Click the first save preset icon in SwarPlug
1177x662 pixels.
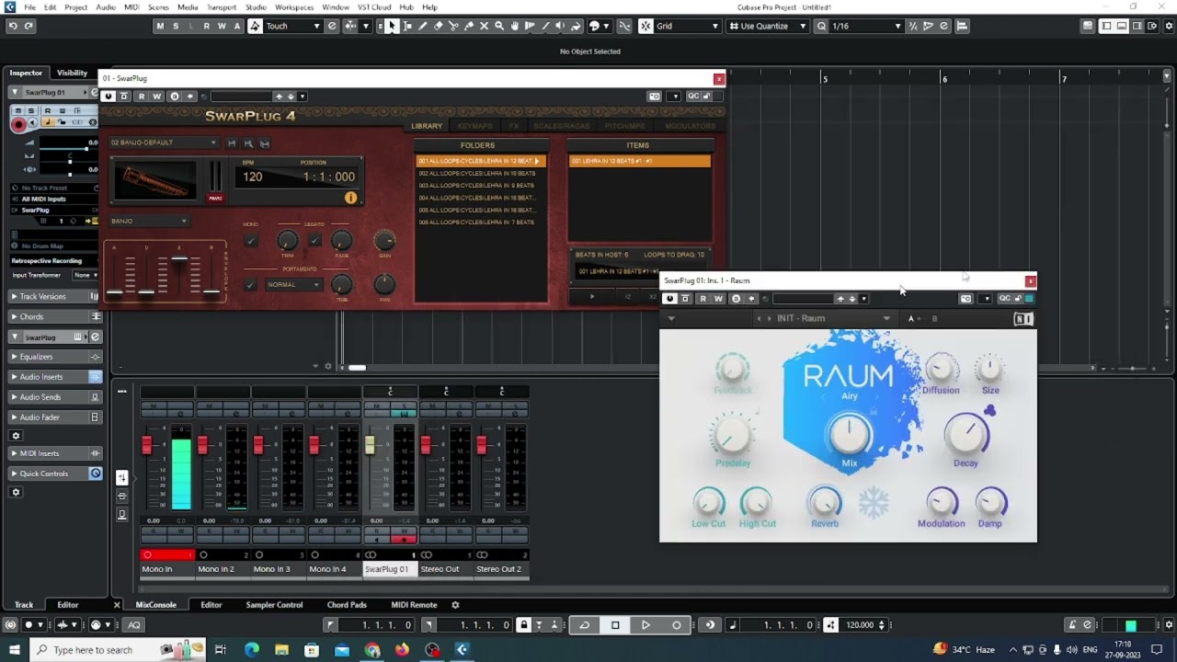pos(232,143)
